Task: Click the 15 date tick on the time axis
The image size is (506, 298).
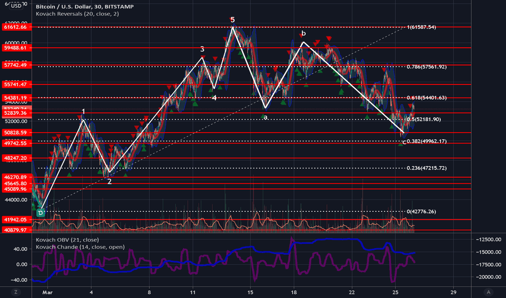Action: coord(250,292)
